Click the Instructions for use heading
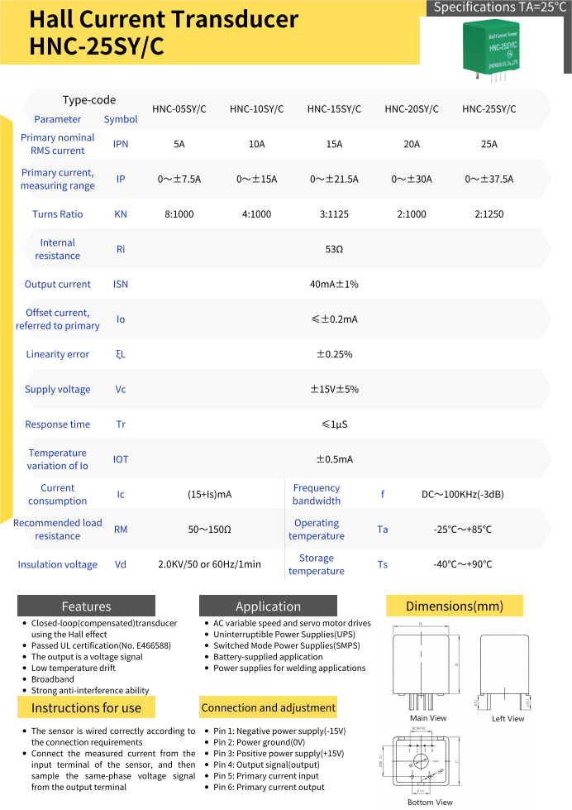This screenshot has width=572, height=810. pyautogui.click(x=86, y=707)
